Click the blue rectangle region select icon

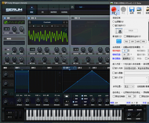119,41
